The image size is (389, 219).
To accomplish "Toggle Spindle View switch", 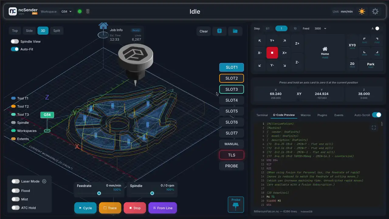I will (15, 41).
